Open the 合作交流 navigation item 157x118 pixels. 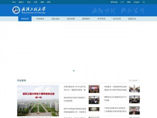(117, 19)
